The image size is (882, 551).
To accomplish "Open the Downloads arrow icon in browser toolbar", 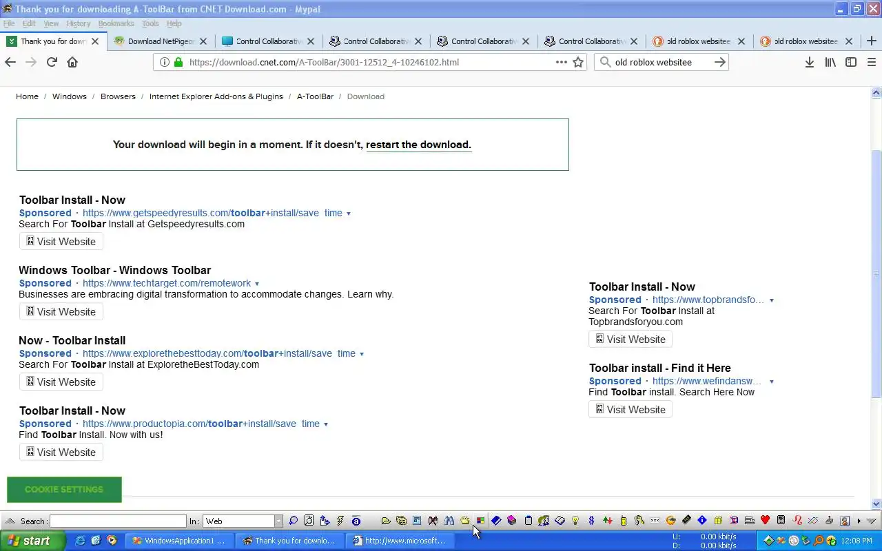I will coord(810,62).
